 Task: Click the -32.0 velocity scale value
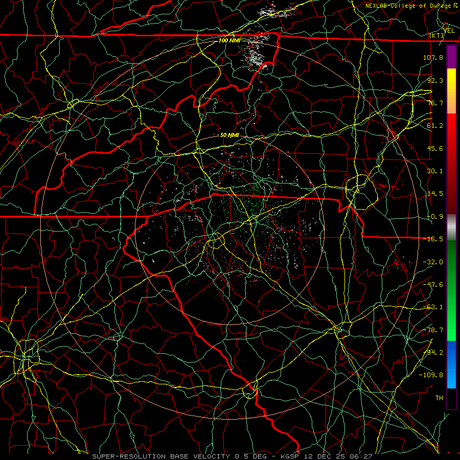[433, 262]
